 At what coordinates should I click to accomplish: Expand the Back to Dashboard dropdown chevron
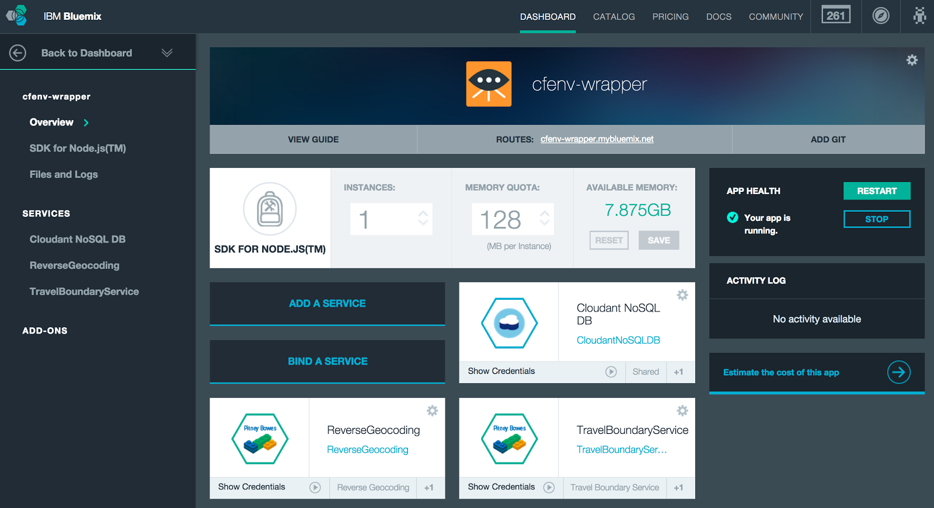(167, 52)
